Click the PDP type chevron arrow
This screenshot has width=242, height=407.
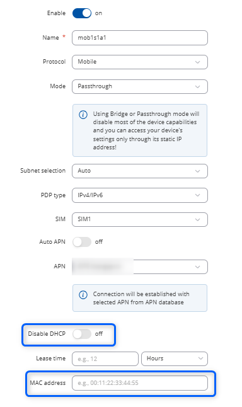tap(198, 195)
